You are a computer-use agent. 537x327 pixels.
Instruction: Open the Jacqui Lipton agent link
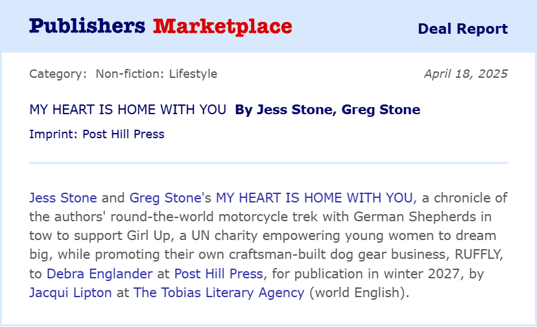point(71,293)
